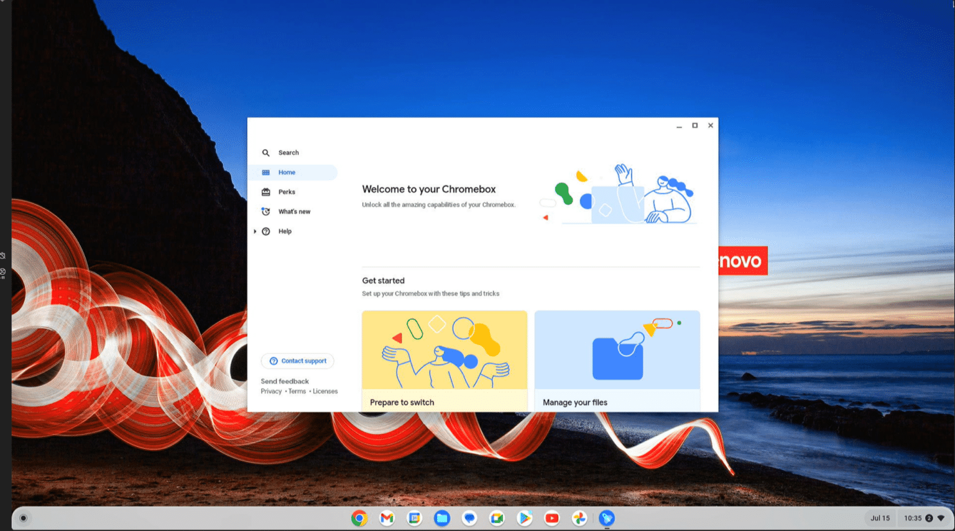This screenshot has width=955, height=531.
Task: Click the Welcome to your Chromebox heading
Action: click(429, 189)
